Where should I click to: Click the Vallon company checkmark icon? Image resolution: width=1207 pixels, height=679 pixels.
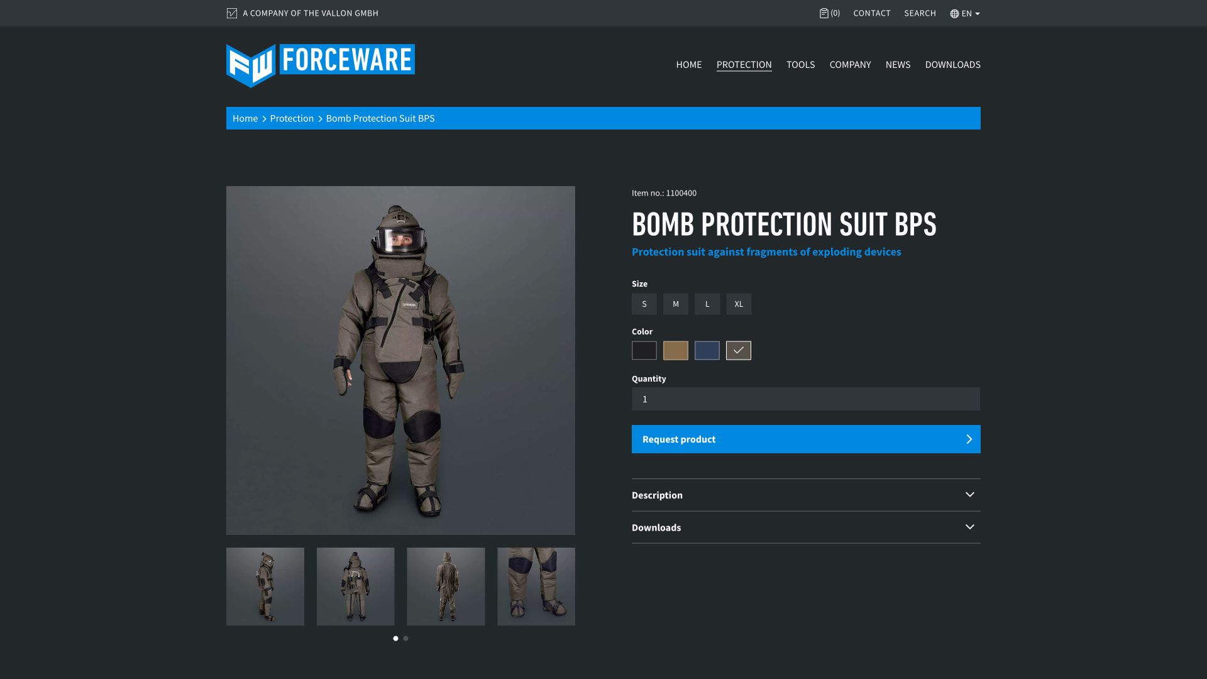(232, 13)
